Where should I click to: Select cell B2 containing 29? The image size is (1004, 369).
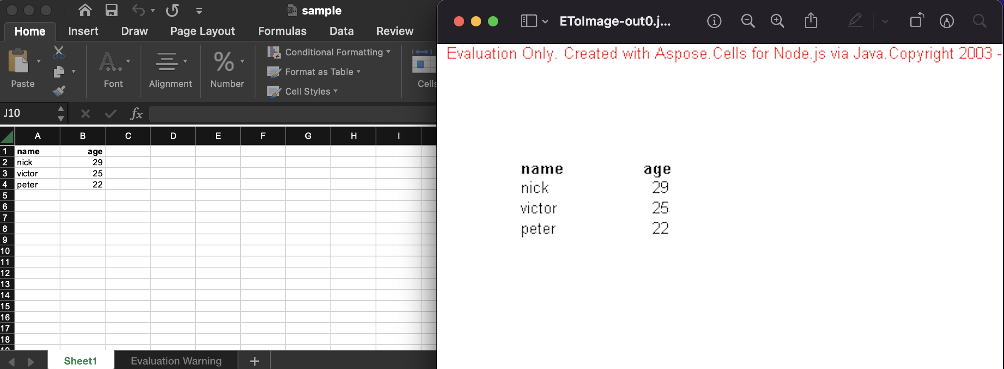coord(83,162)
